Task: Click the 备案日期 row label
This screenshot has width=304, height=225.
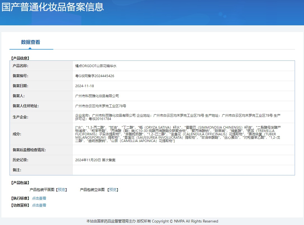Action: [x=20, y=86]
